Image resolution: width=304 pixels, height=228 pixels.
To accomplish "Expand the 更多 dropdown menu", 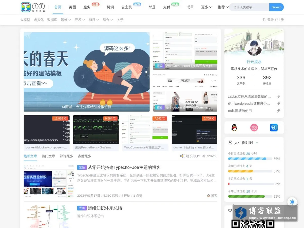I will 206,7.
